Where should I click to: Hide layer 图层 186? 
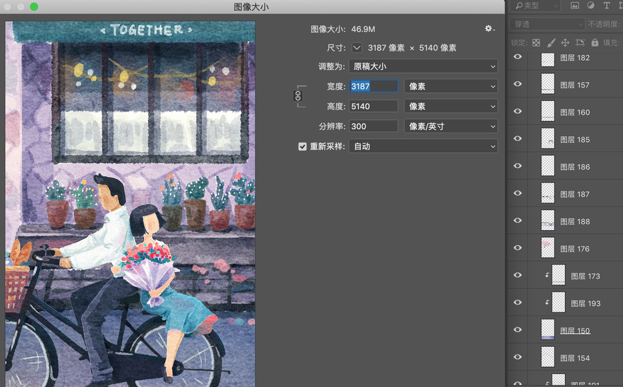point(517,166)
